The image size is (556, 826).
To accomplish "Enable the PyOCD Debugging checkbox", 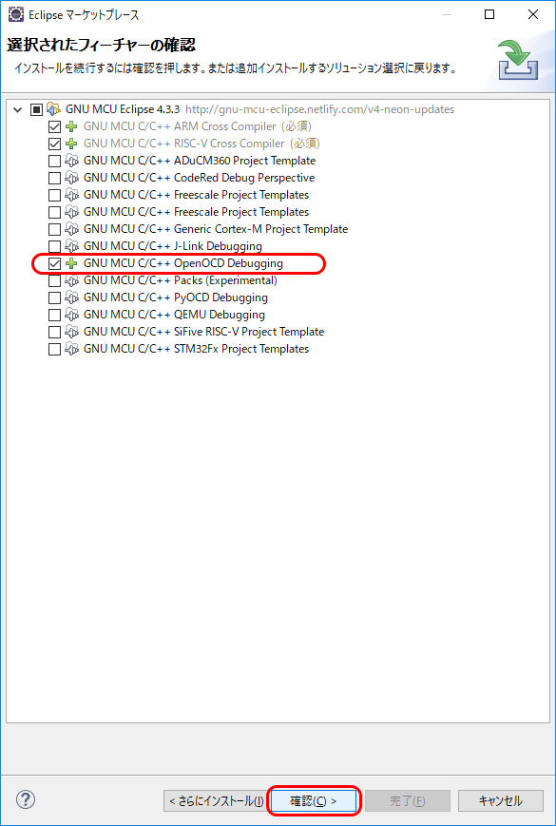I will click(x=54, y=298).
